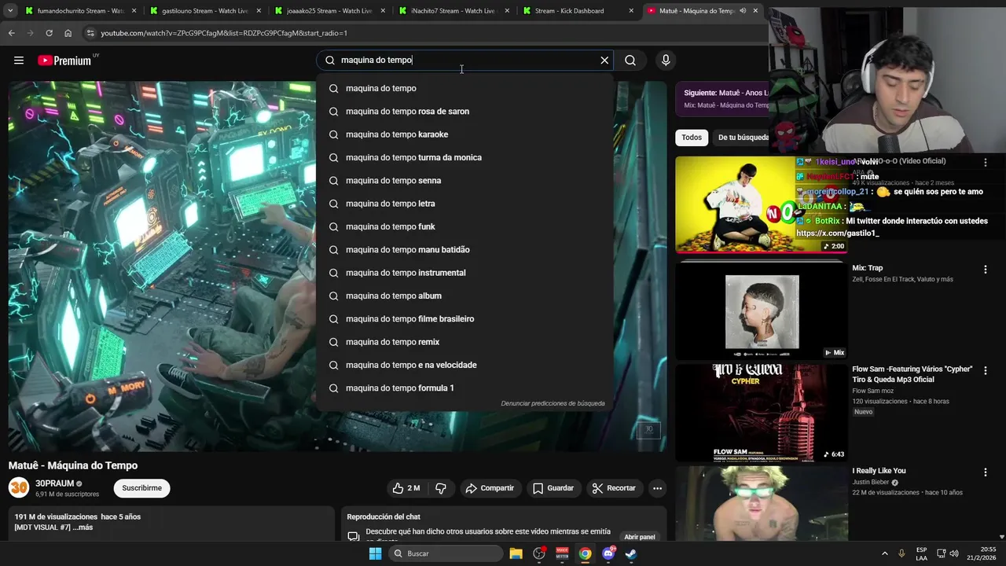The width and height of the screenshot is (1006, 566).
Task: Clear the search box with the X
Action: tap(604, 61)
